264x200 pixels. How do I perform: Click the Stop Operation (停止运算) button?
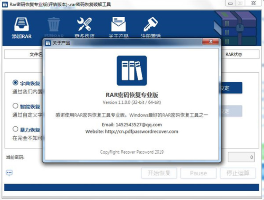238,173
